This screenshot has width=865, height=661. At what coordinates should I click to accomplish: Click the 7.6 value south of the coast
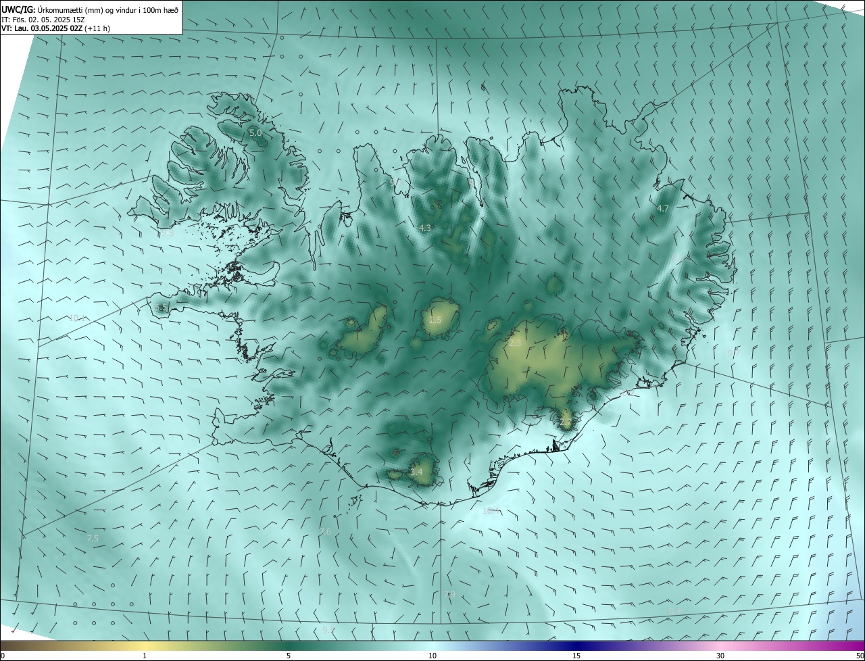[x=325, y=532]
